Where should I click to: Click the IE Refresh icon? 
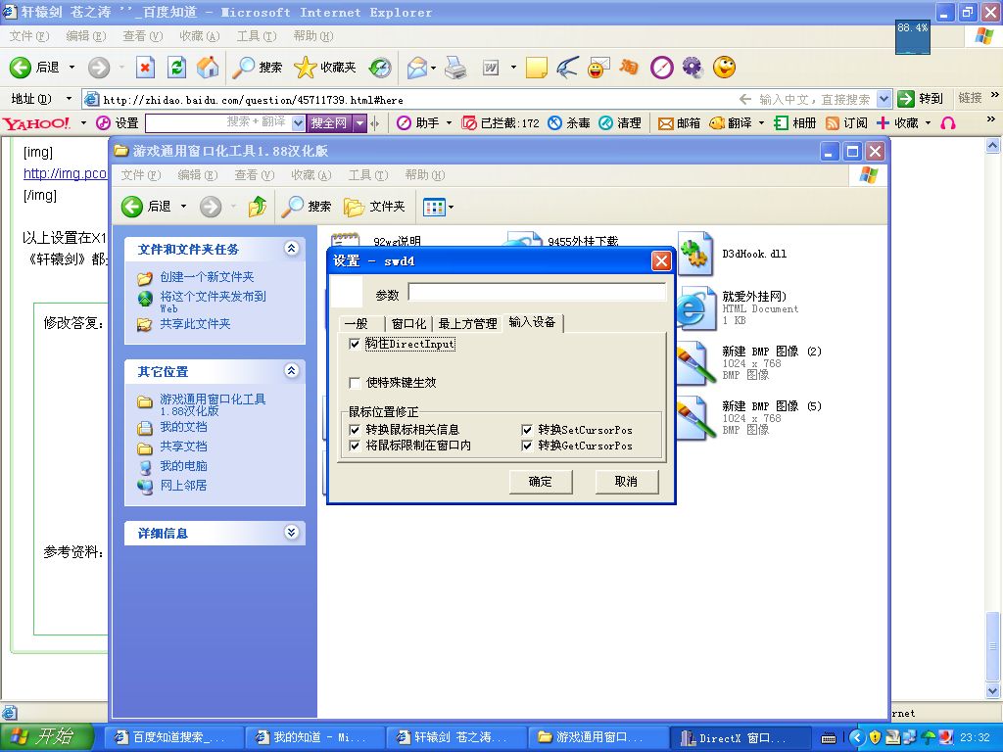tap(176, 68)
